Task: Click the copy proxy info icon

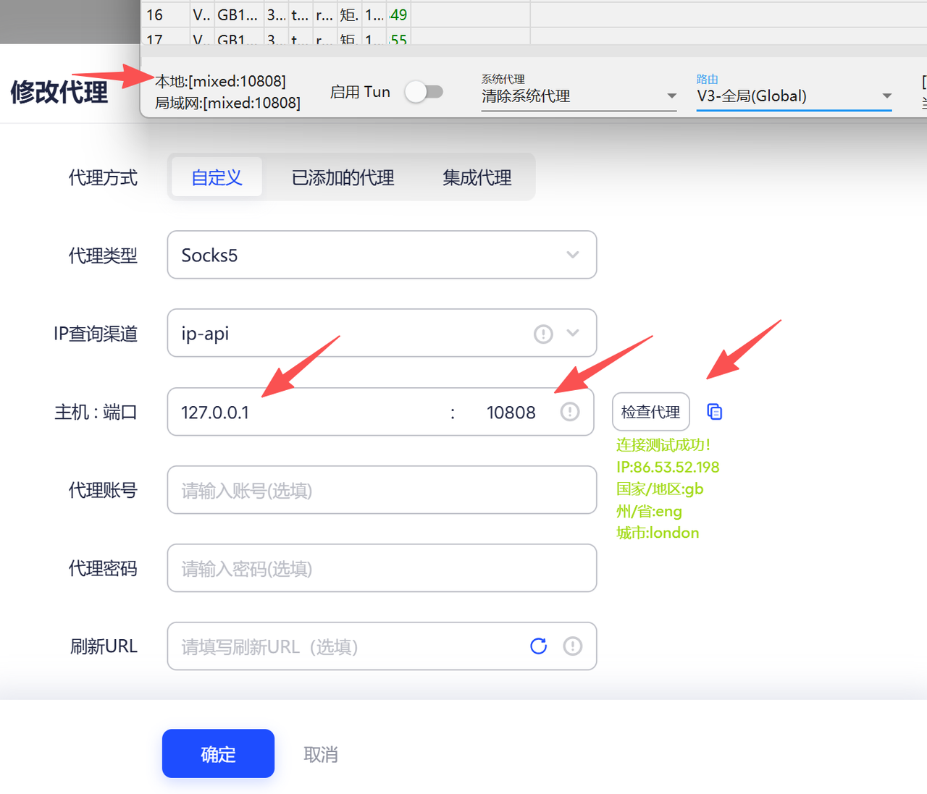Action: [714, 411]
